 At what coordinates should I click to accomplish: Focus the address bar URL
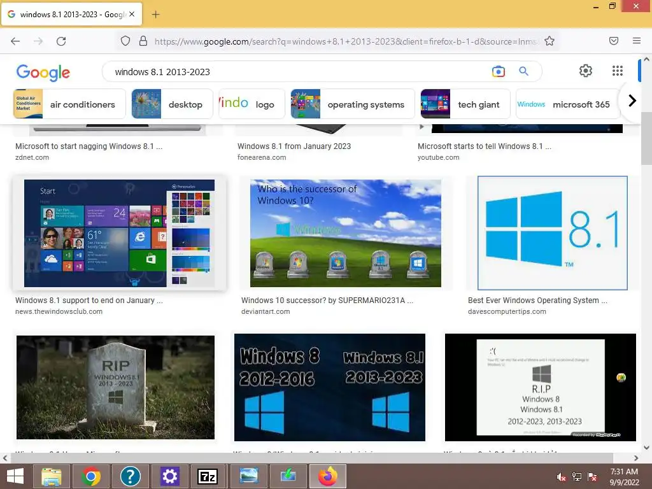[346, 41]
